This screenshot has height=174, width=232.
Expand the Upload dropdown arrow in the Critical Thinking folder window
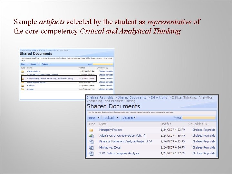click(118, 118)
